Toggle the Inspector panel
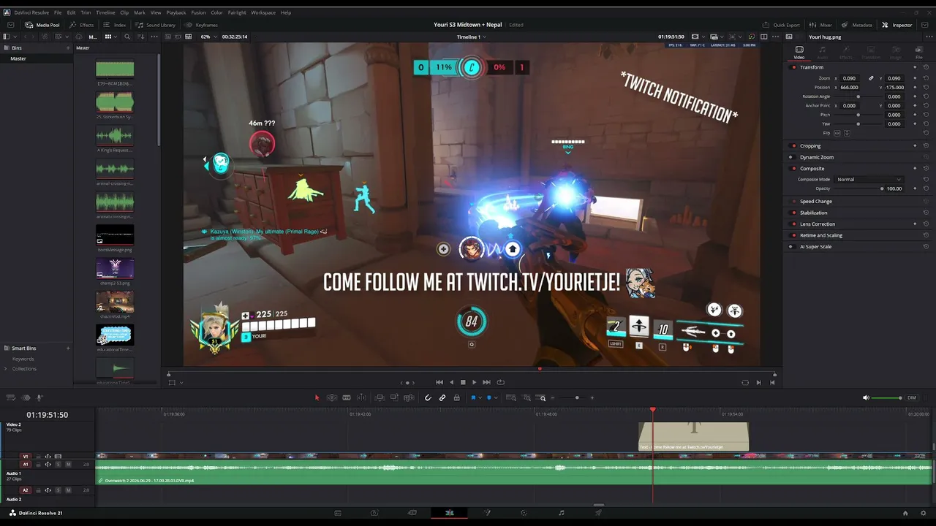The image size is (936, 526). point(897,25)
